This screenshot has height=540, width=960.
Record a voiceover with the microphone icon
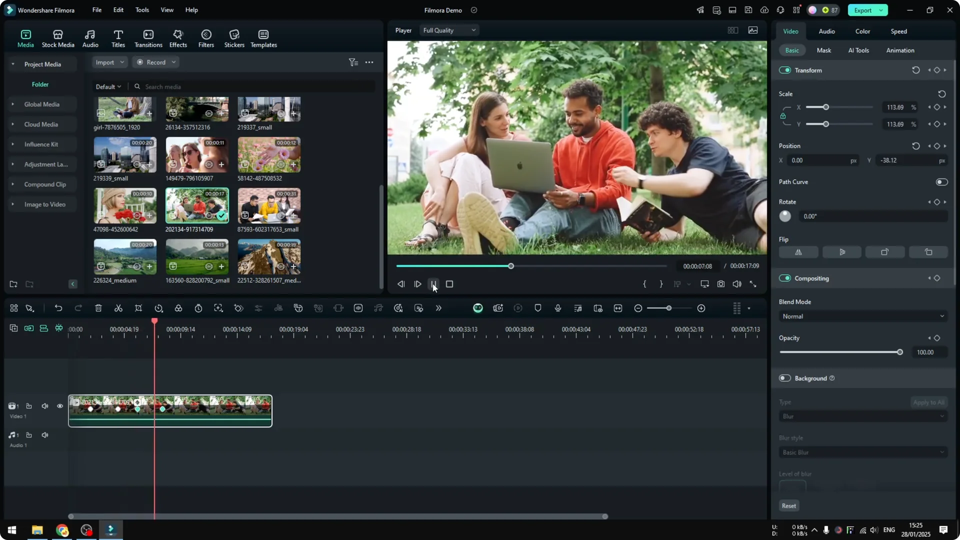[557, 308]
